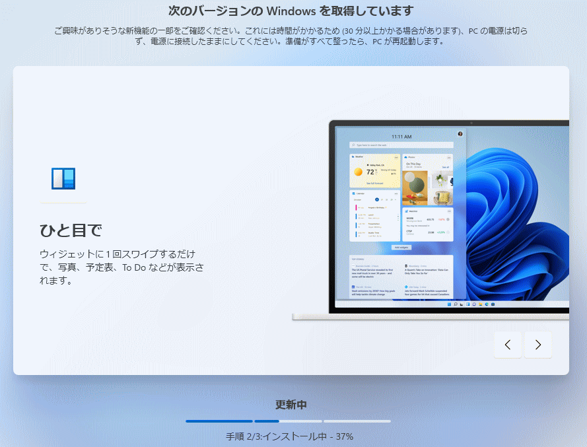The width and height of the screenshot is (587, 447).
Task: Go back to the previous feature slide
Action: [x=508, y=345]
